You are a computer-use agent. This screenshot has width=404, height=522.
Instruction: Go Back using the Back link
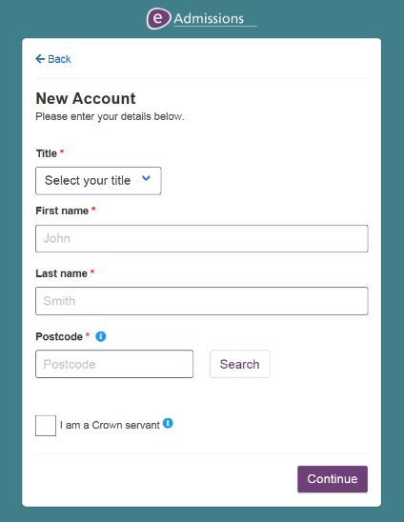(x=53, y=59)
